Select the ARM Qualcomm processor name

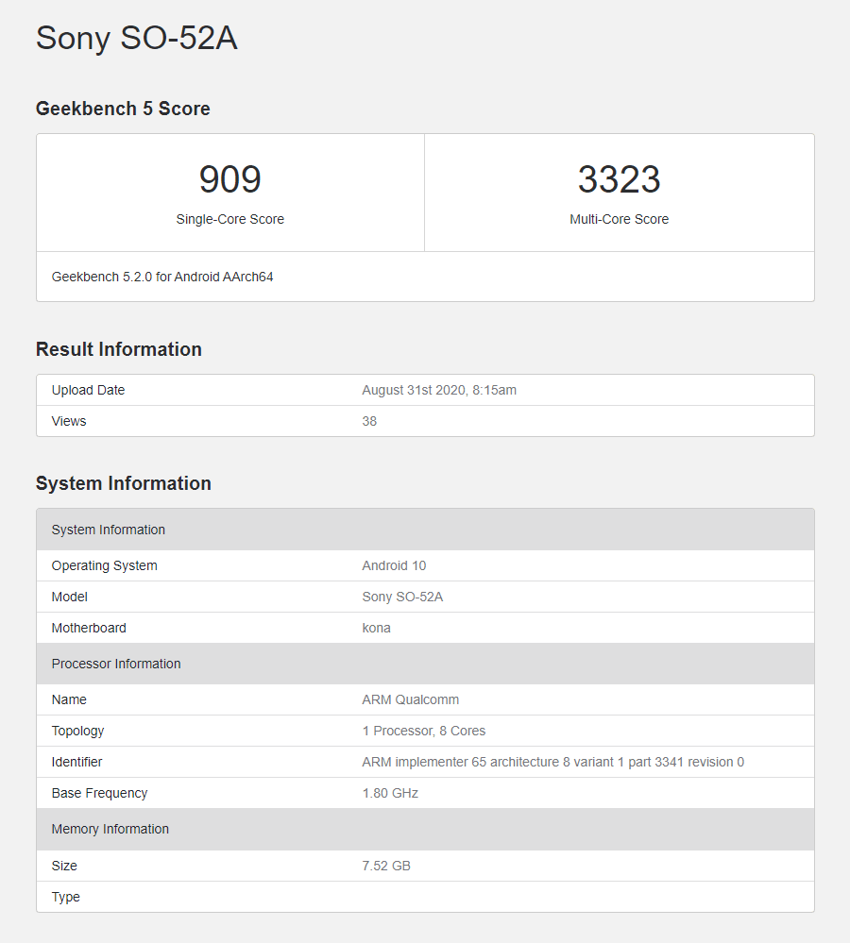410,699
